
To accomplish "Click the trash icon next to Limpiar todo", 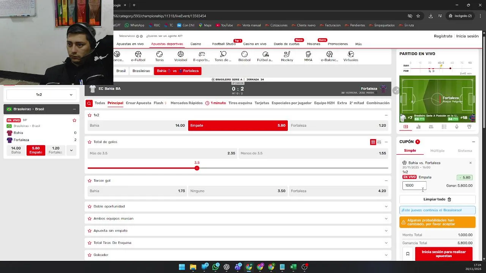I will pyautogui.click(x=449, y=199).
